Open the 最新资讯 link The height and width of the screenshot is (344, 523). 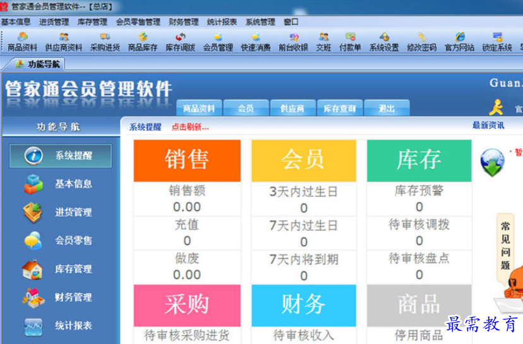(488, 125)
